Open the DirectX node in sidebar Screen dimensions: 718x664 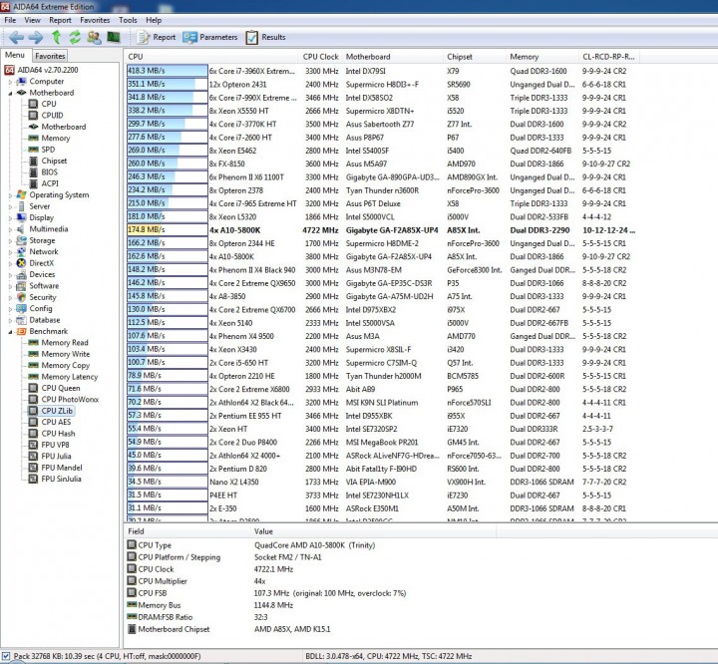tap(42, 263)
